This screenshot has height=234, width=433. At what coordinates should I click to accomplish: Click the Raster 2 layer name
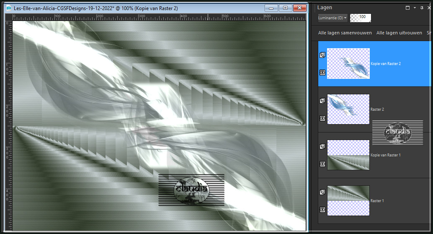coord(377,109)
